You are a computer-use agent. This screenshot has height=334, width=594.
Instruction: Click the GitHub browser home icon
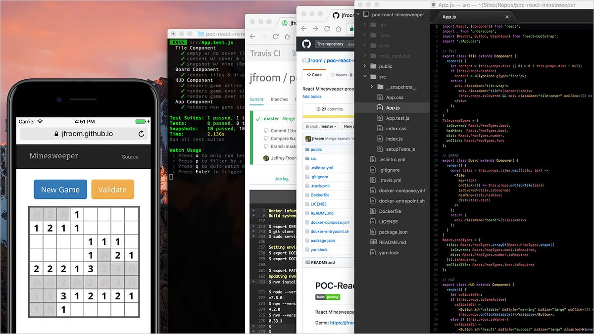(x=339, y=30)
